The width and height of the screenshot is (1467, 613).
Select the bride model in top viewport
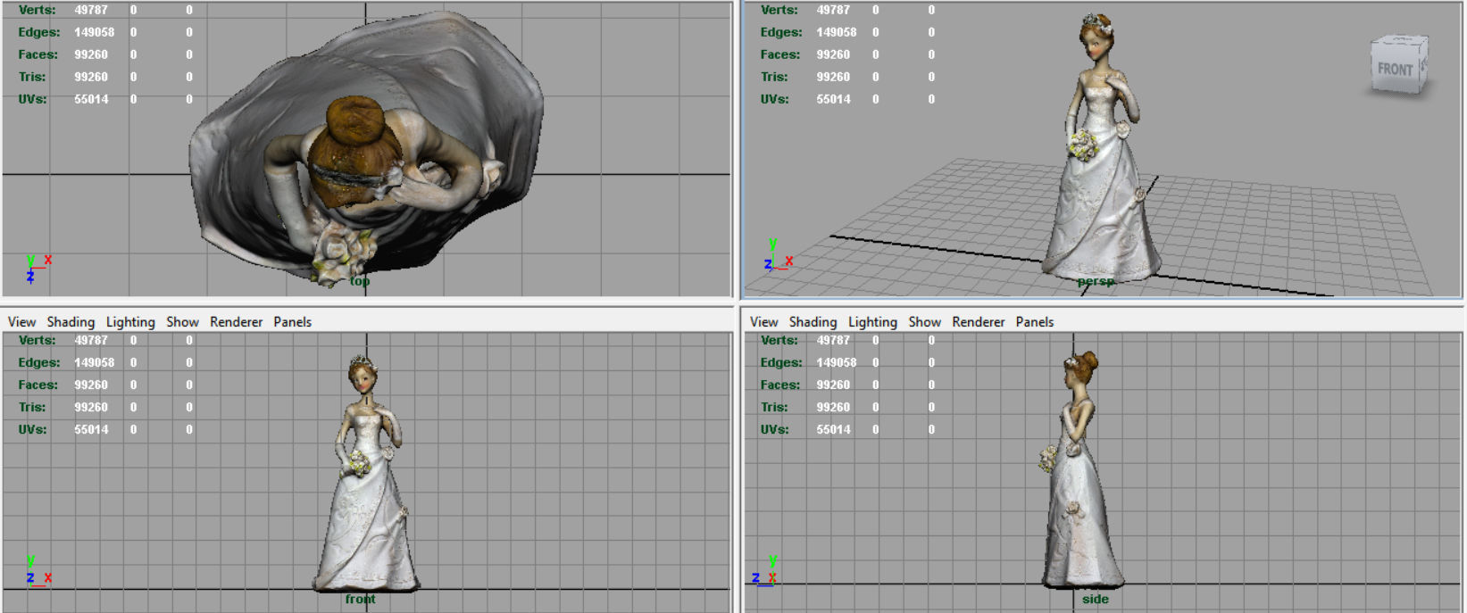click(366, 147)
